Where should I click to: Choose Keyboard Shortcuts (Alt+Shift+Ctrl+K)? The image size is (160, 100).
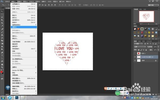24,86
